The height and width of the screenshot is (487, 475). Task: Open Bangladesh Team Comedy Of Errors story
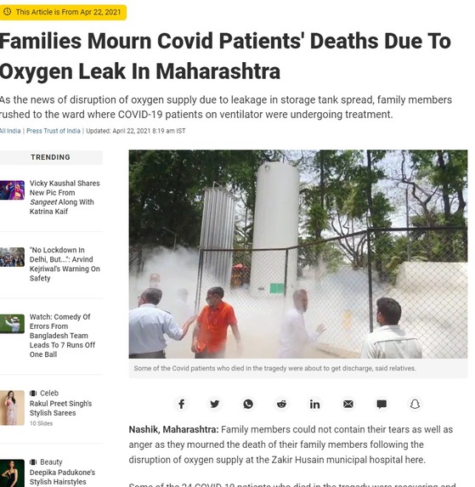[62, 336]
